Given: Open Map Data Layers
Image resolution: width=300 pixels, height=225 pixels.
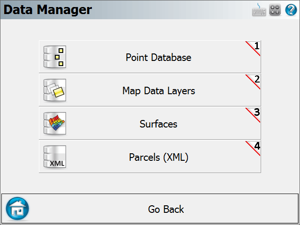Looking at the screenshot, I should (150, 90).
